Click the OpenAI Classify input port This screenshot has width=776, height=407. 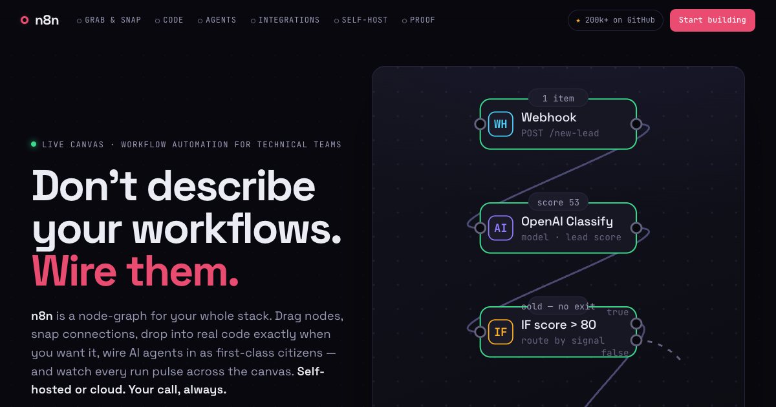480,228
